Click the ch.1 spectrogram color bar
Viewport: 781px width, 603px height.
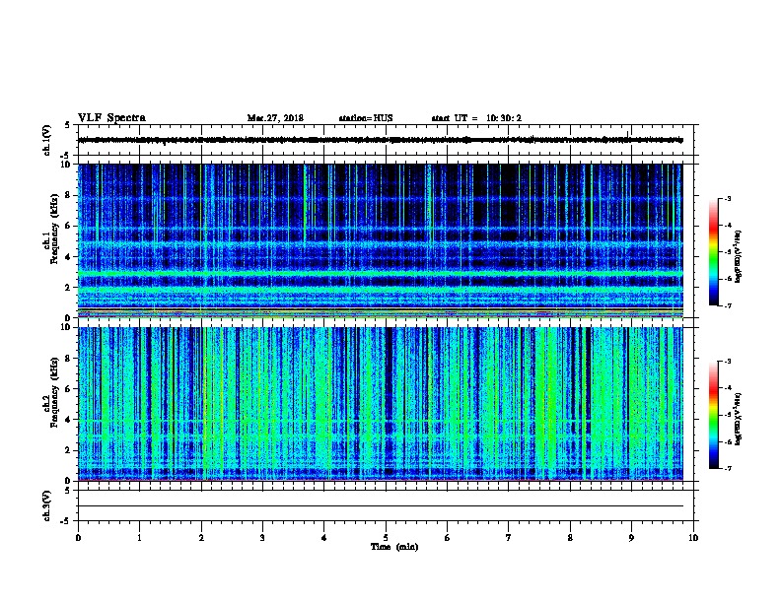click(713, 252)
